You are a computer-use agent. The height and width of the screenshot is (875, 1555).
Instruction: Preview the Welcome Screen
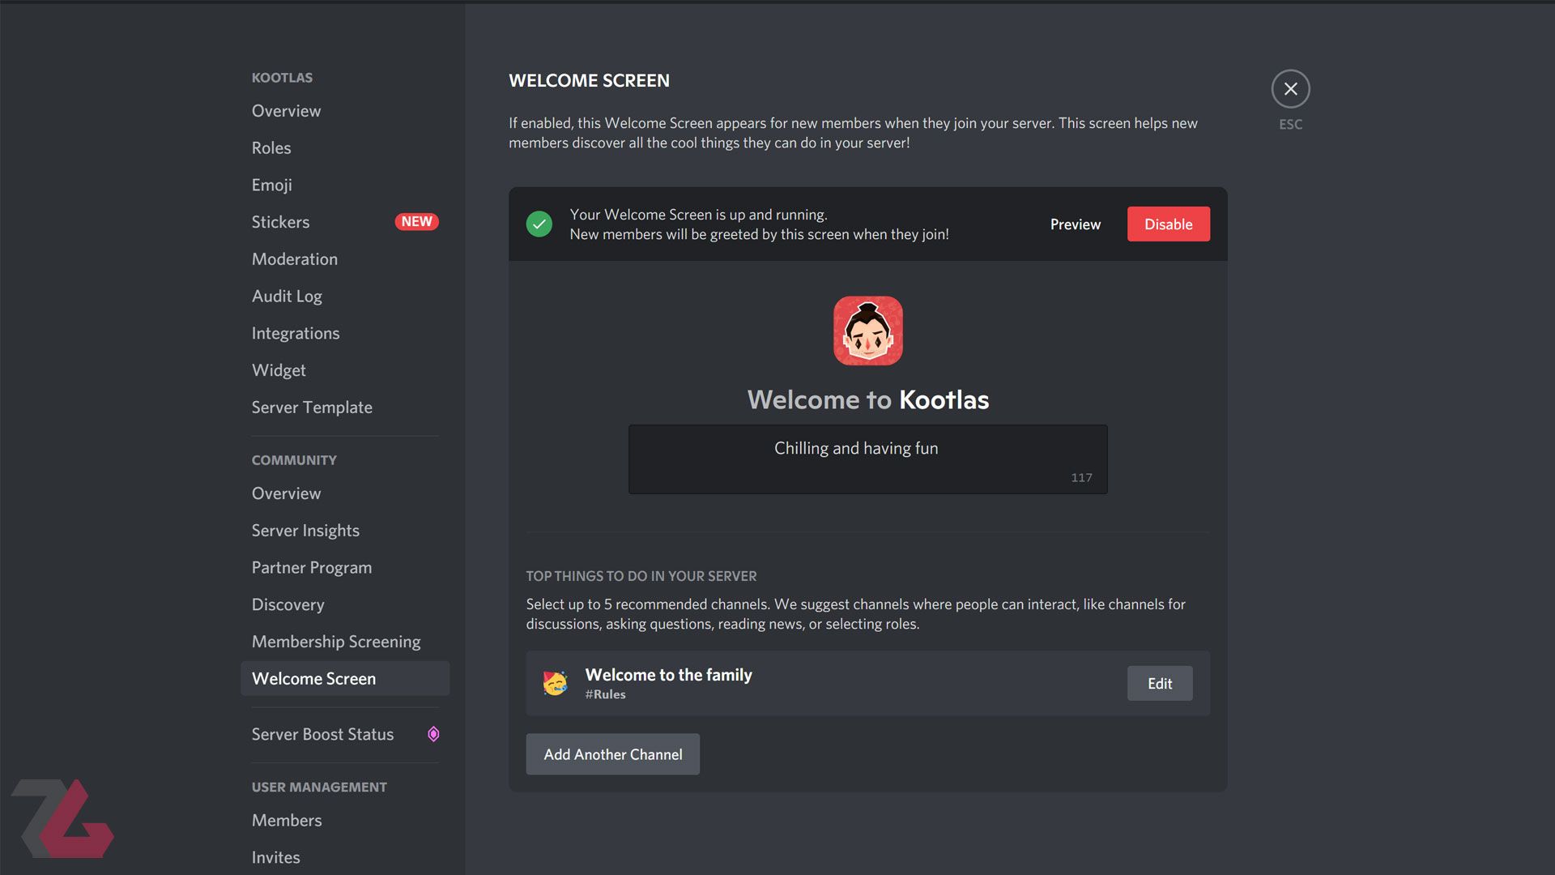pyautogui.click(x=1076, y=224)
